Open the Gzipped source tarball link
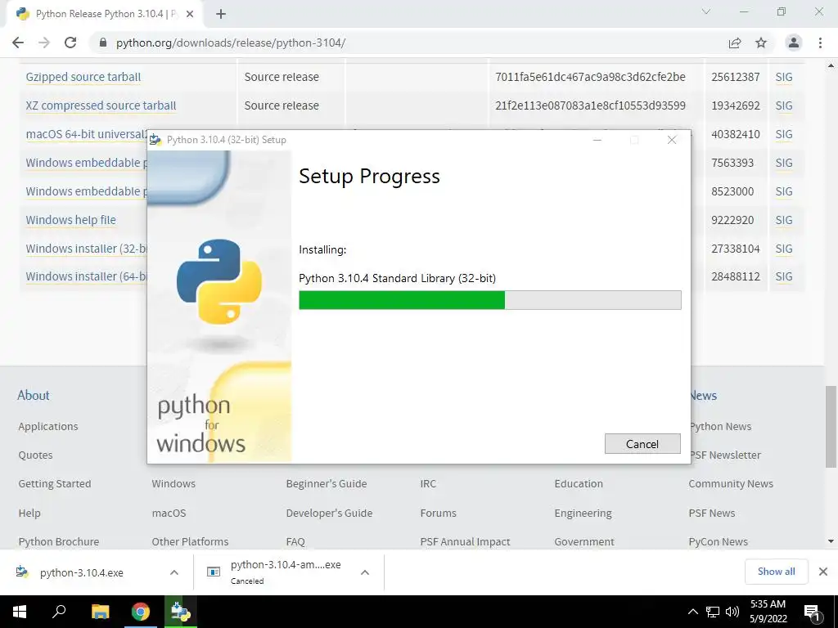Viewport: 838px width, 628px height. tap(83, 77)
